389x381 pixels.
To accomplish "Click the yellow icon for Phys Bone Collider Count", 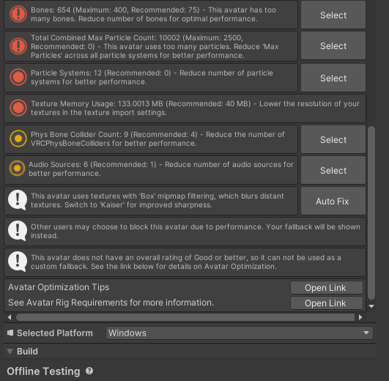I will coord(18,138).
